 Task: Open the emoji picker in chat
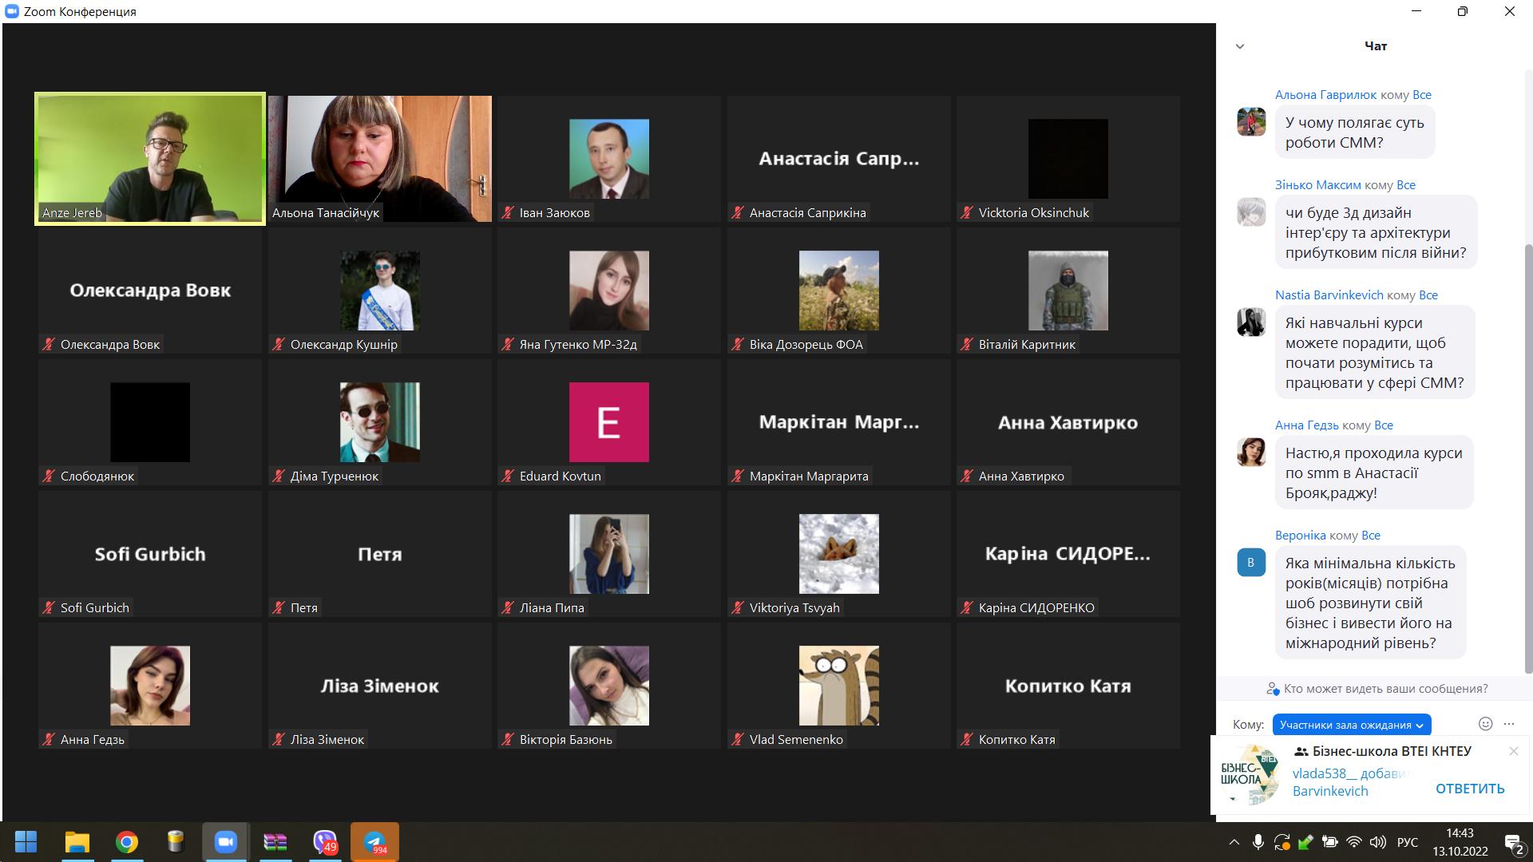[x=1485, y=724]
